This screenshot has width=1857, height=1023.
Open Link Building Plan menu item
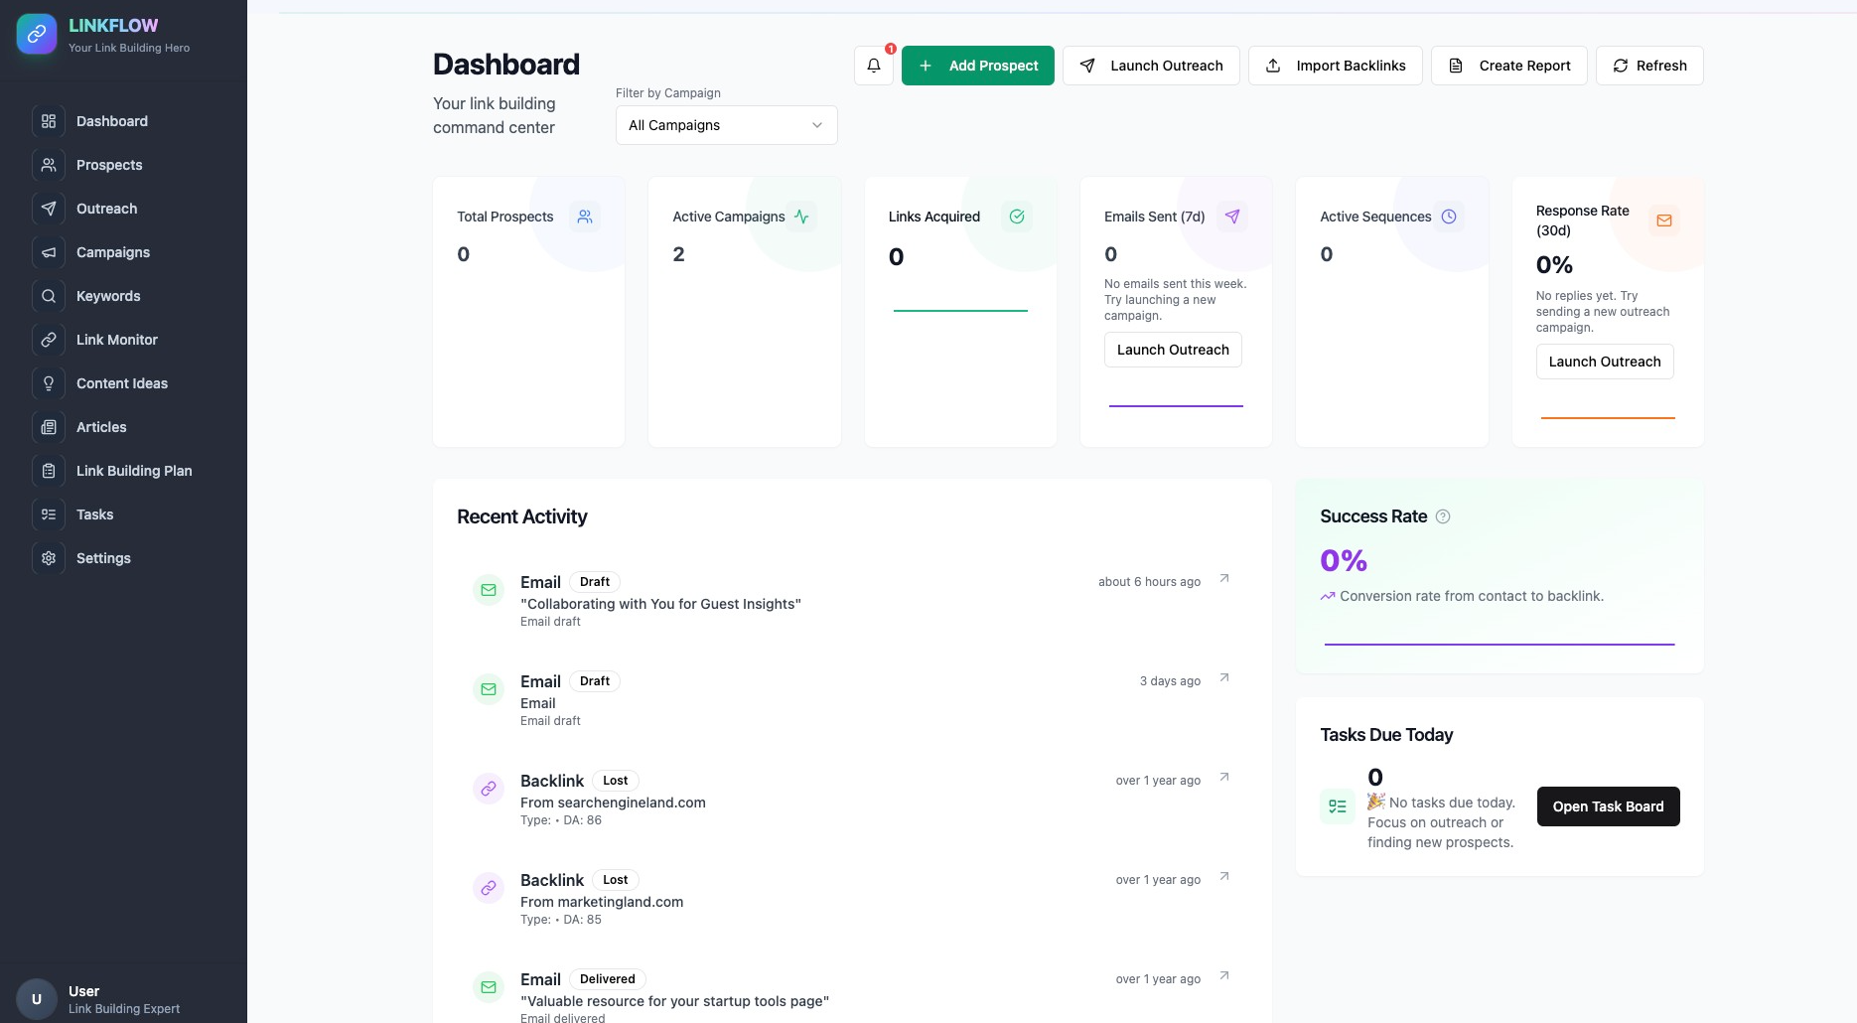point(134,471)
